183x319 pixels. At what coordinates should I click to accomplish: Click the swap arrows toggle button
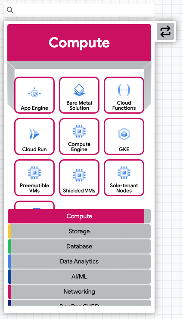[165, 31]
